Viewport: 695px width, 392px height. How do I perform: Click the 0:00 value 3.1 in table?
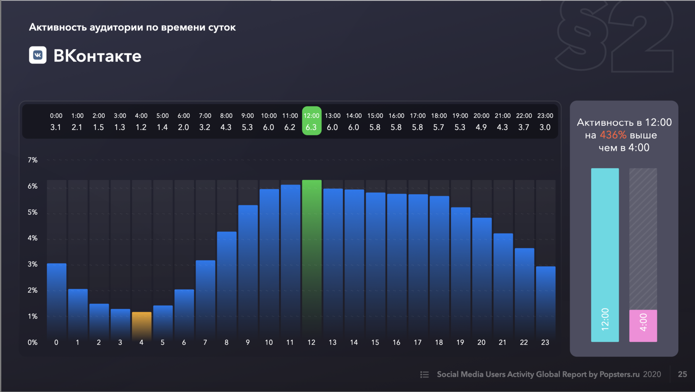point(56,127)
